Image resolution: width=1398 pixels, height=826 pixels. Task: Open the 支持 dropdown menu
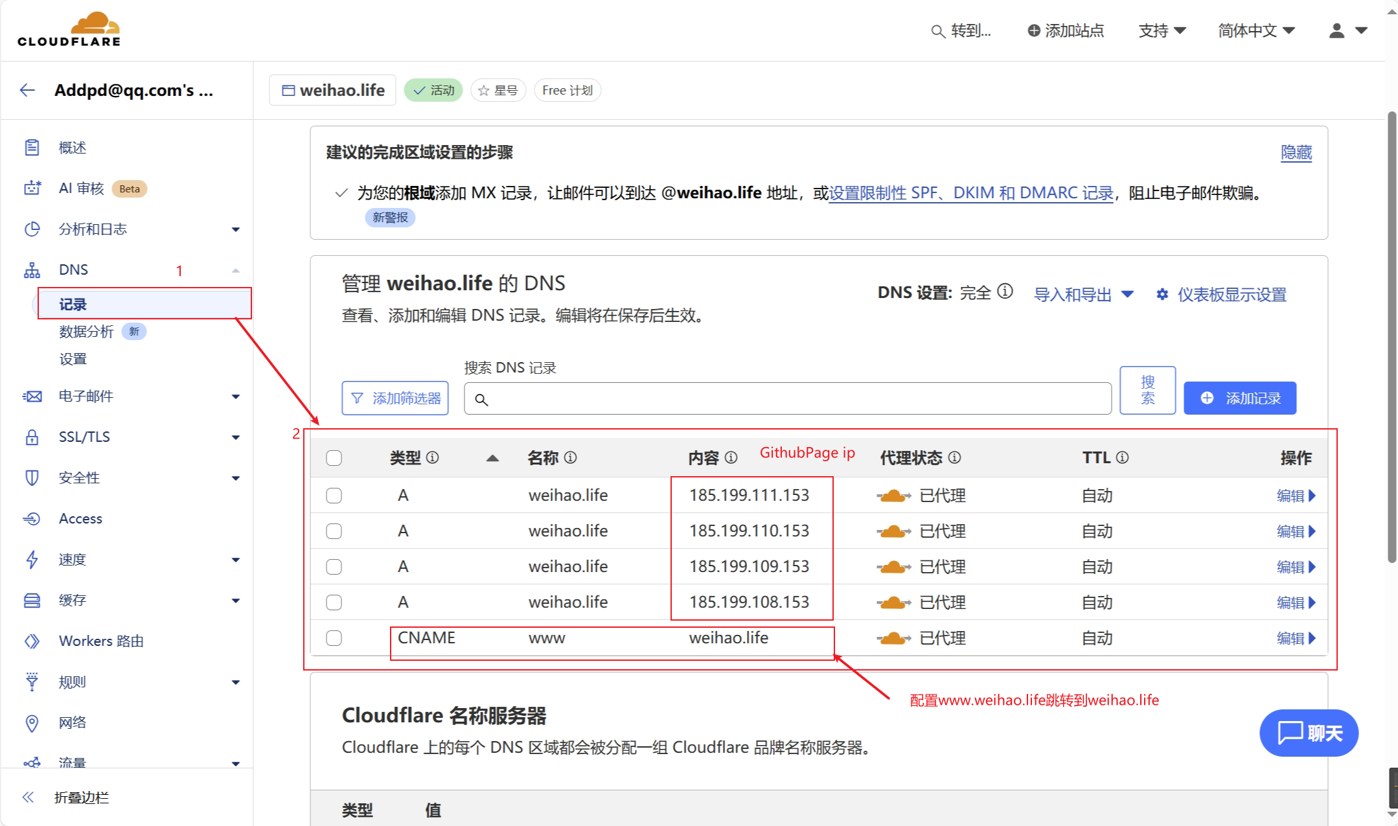(x=1162, y=30)
